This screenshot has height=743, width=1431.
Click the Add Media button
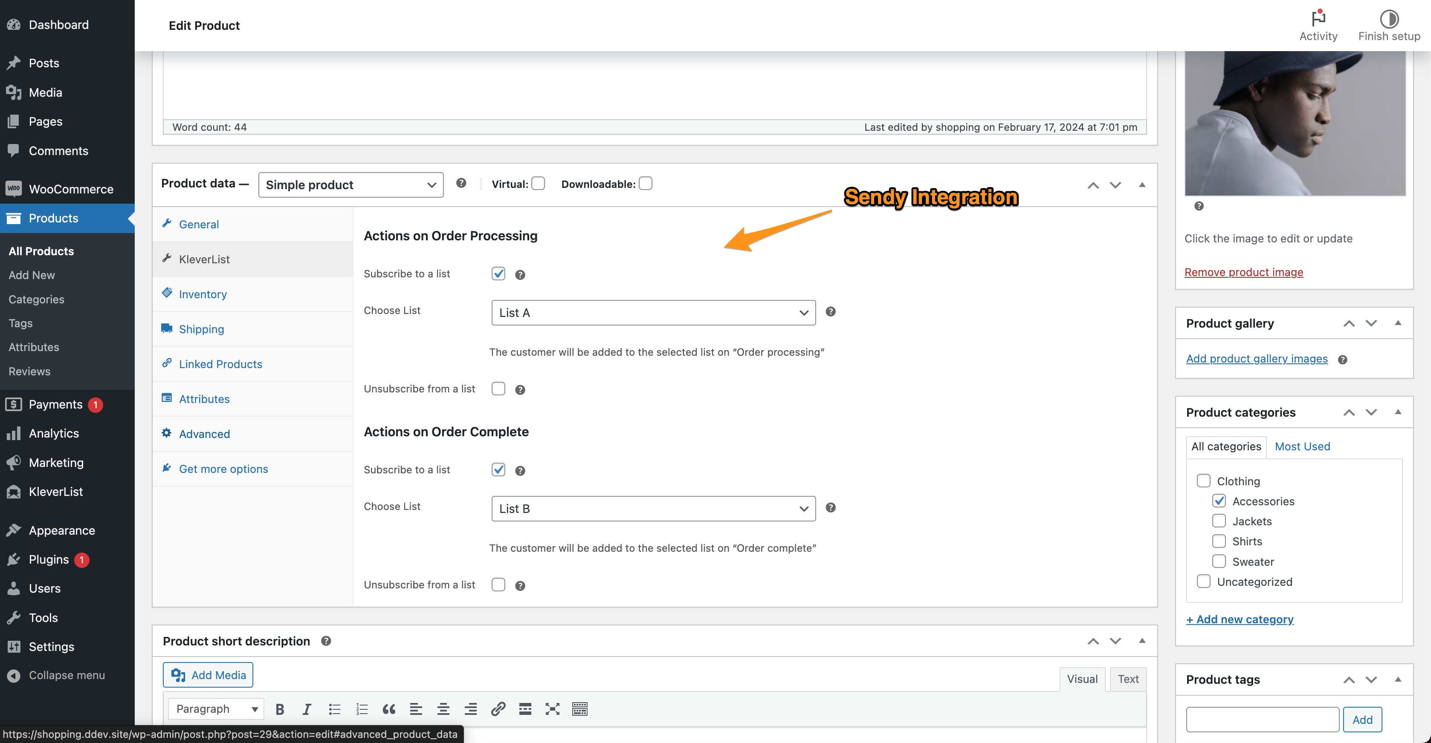(x=208, y=675)
